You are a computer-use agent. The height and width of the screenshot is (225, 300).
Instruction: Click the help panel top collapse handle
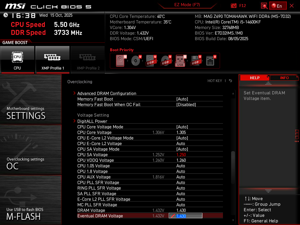coord(268,83)
